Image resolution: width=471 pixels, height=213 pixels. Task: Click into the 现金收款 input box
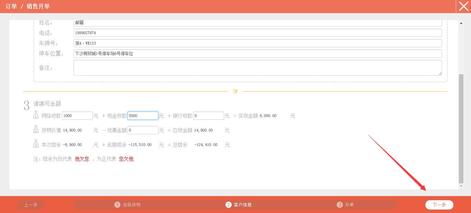[143, 116]
